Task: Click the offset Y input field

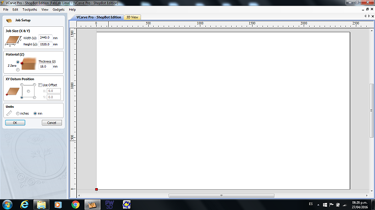Action: pos(54,97)
